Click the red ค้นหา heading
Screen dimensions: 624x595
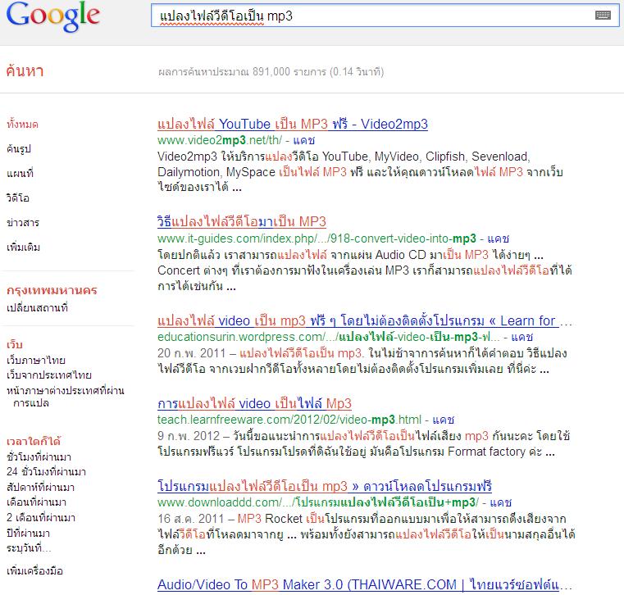pos(25,71)
